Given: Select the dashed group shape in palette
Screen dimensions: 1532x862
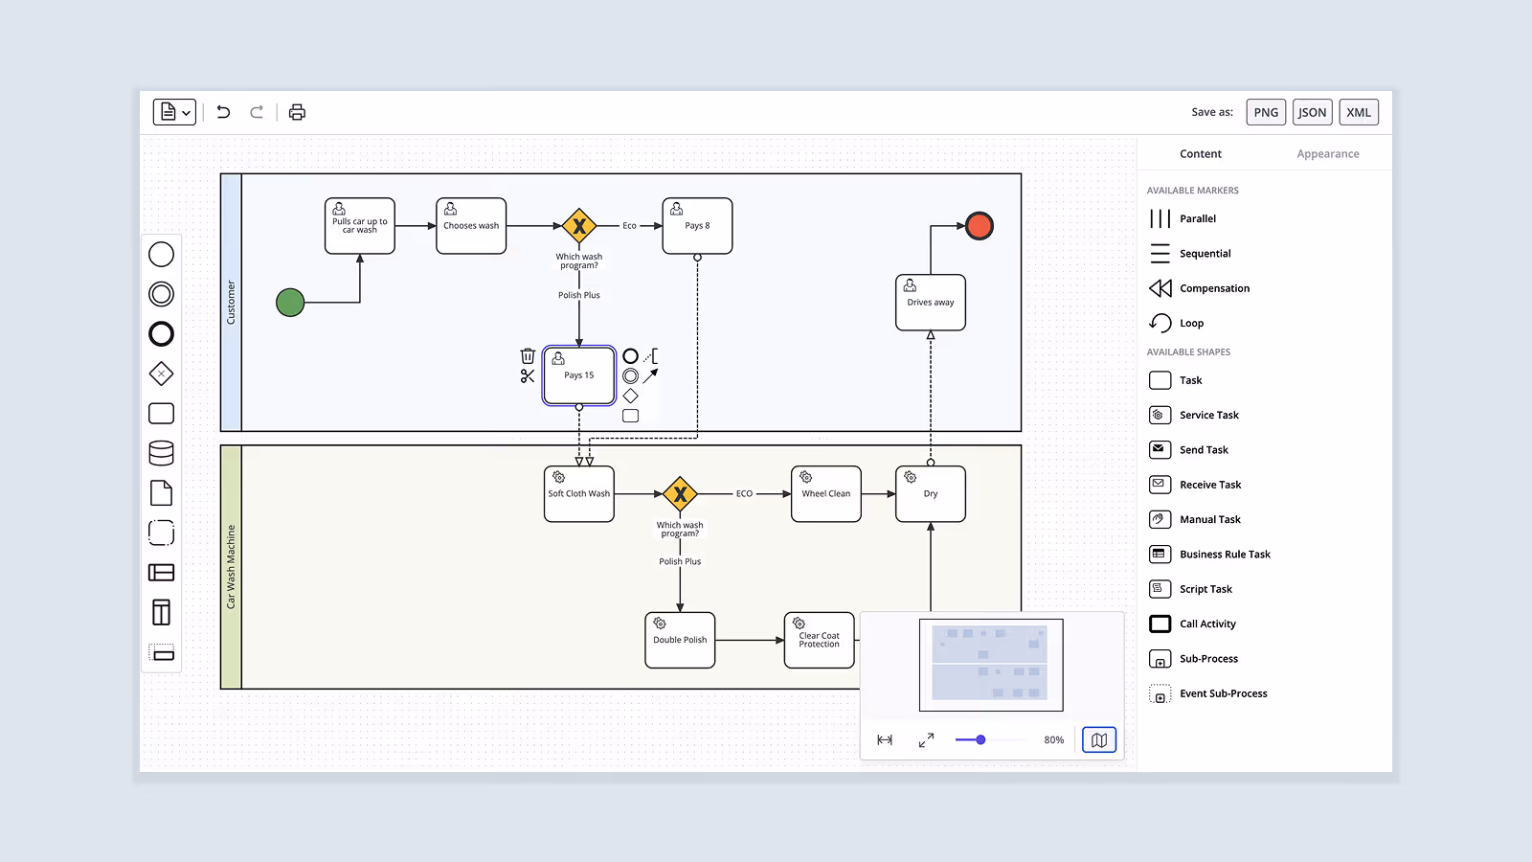Looking at the screenshot, I should pos(162,533).
